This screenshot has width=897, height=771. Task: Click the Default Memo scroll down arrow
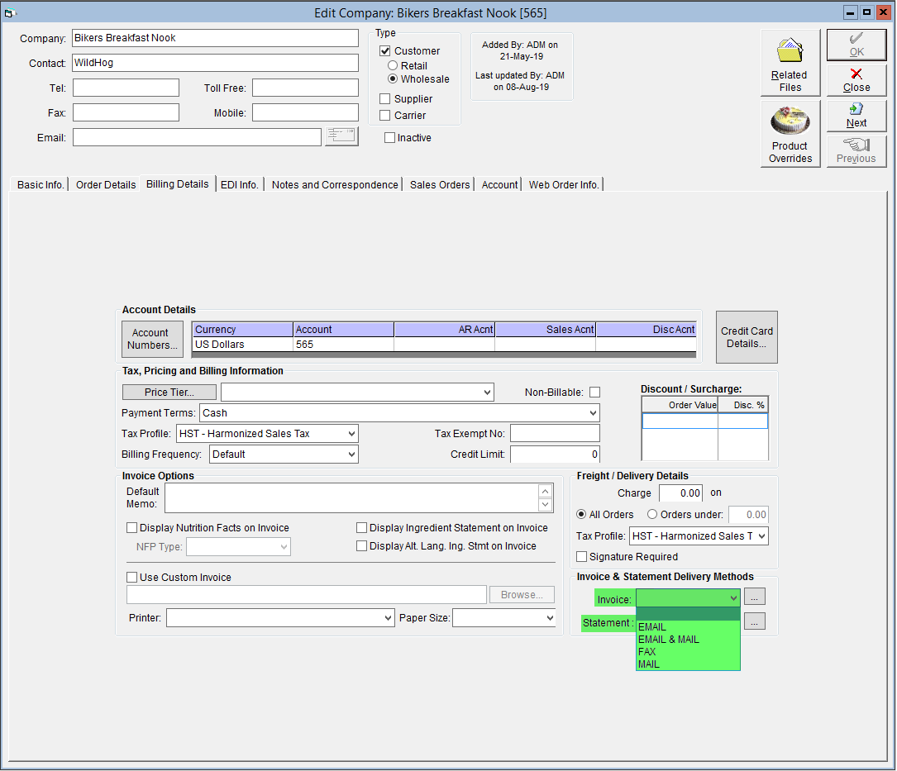pos(545,504)
